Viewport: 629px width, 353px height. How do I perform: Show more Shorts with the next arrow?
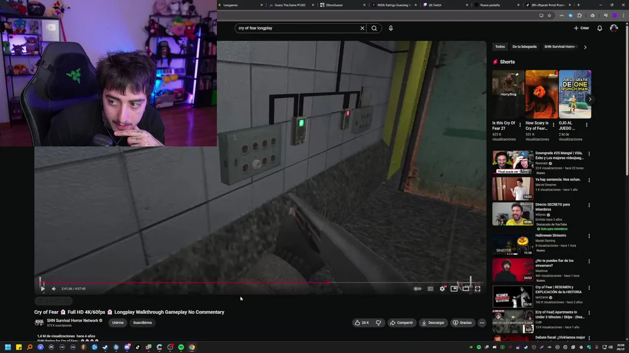(x=590, y=99)
